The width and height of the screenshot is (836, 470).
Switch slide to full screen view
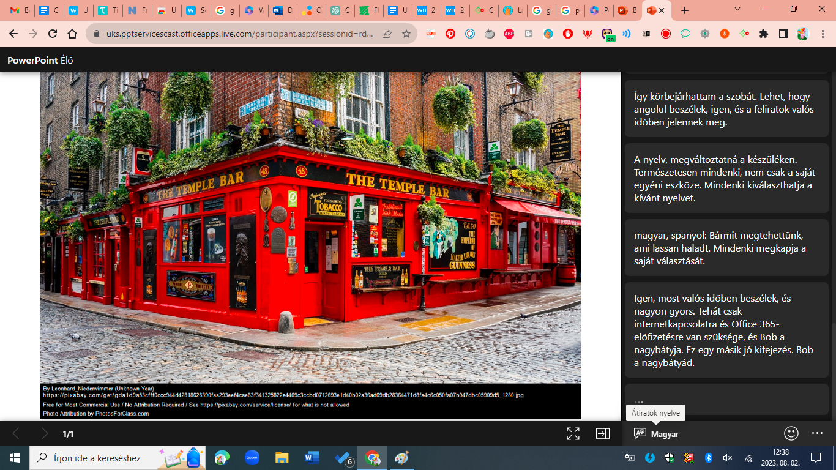point(573,434)
